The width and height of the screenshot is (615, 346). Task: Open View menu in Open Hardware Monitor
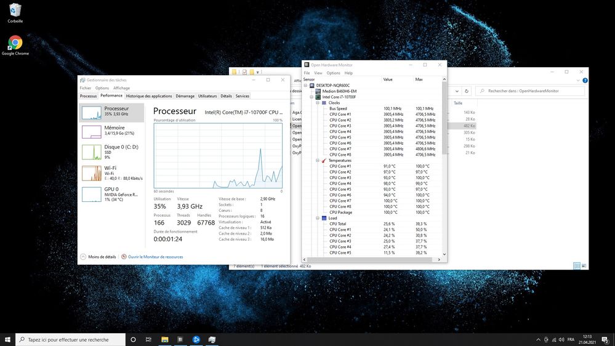318,73
